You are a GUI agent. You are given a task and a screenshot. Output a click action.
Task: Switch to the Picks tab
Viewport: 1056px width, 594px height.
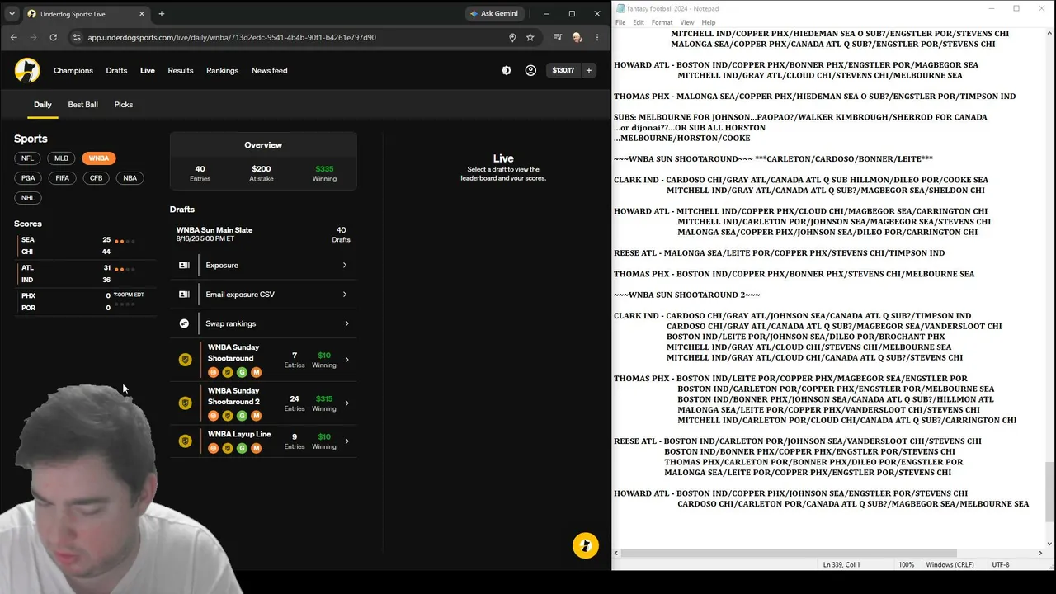pos(124,105)
